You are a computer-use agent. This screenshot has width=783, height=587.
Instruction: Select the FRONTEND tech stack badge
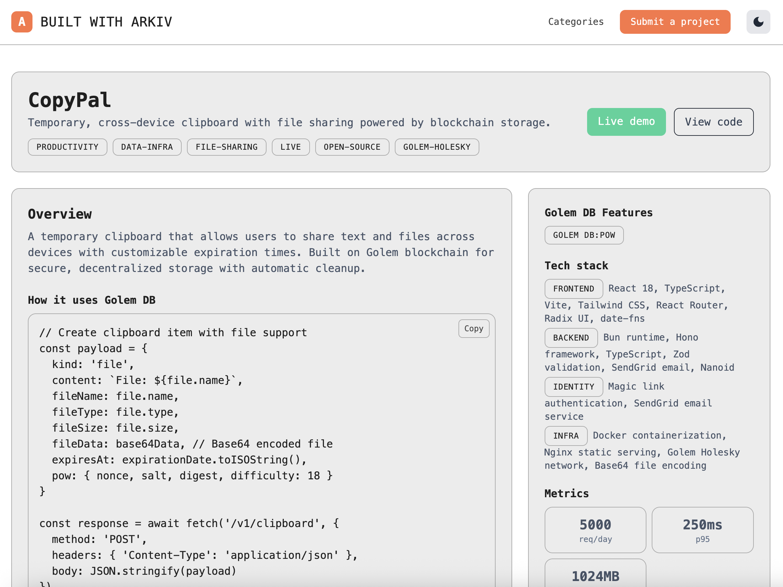click(x=573, y=289)
